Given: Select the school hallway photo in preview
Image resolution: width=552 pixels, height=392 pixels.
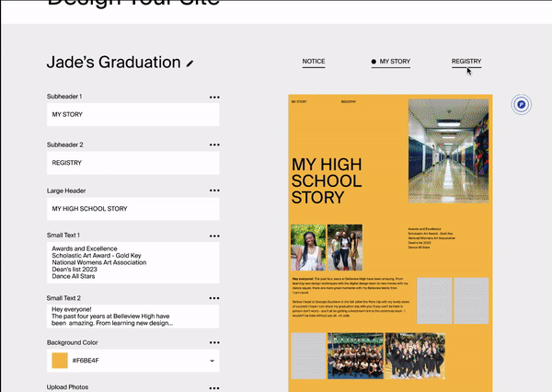Looking at the screenshot, I should (x=449, y=151).
